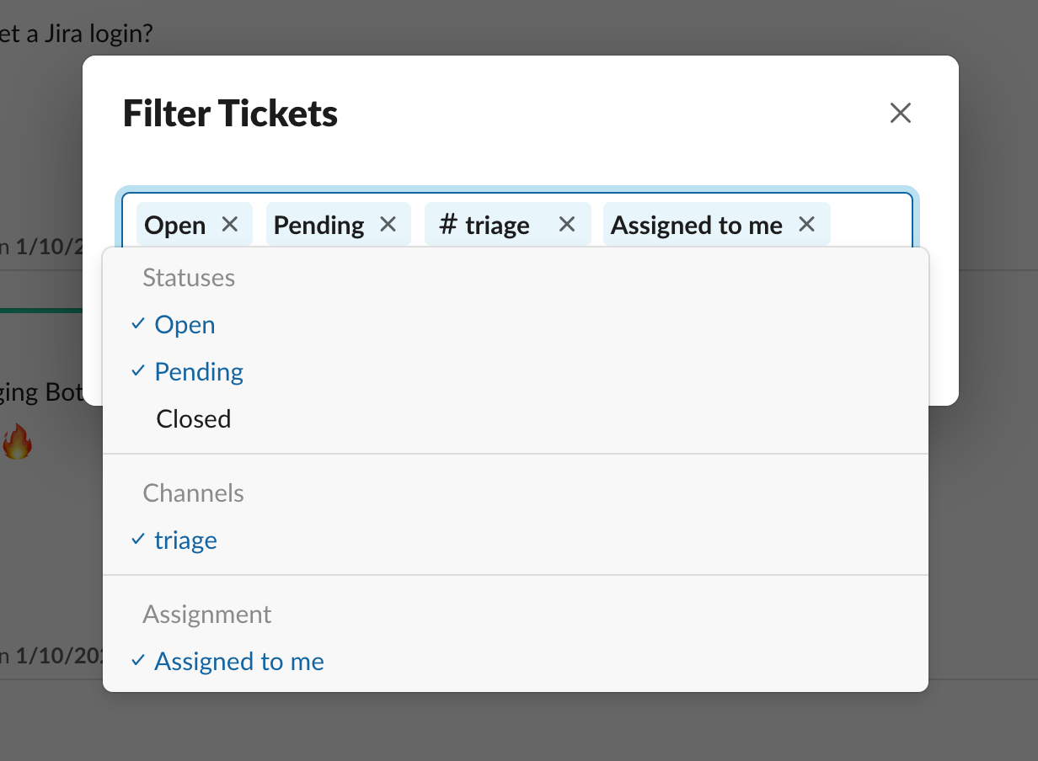Viewport: 1038px width, 761px height.
Task: Click the # triage chip label
Action: (x=485, y=225)
